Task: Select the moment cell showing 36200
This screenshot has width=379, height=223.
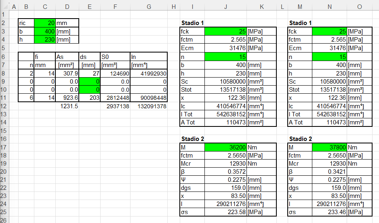Action: [225, 147]
